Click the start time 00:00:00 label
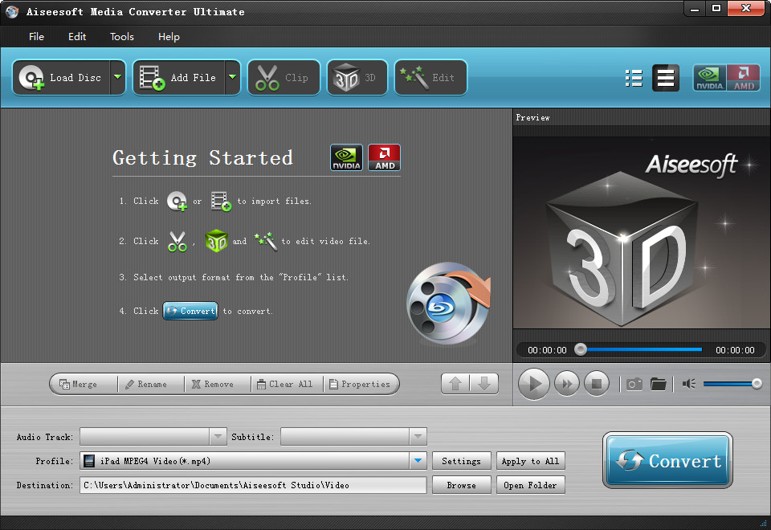The image size is (771, 530). click(547, 350)
